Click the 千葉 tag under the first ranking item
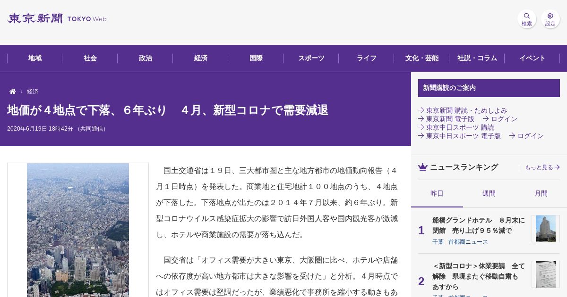567x297 pixels. click(438, 242)
